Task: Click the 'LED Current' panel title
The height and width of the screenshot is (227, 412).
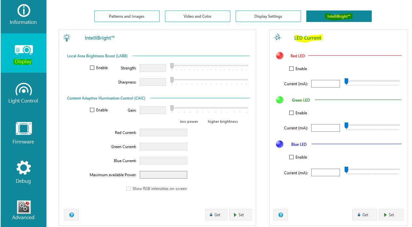Action: (x=308, y=38)
